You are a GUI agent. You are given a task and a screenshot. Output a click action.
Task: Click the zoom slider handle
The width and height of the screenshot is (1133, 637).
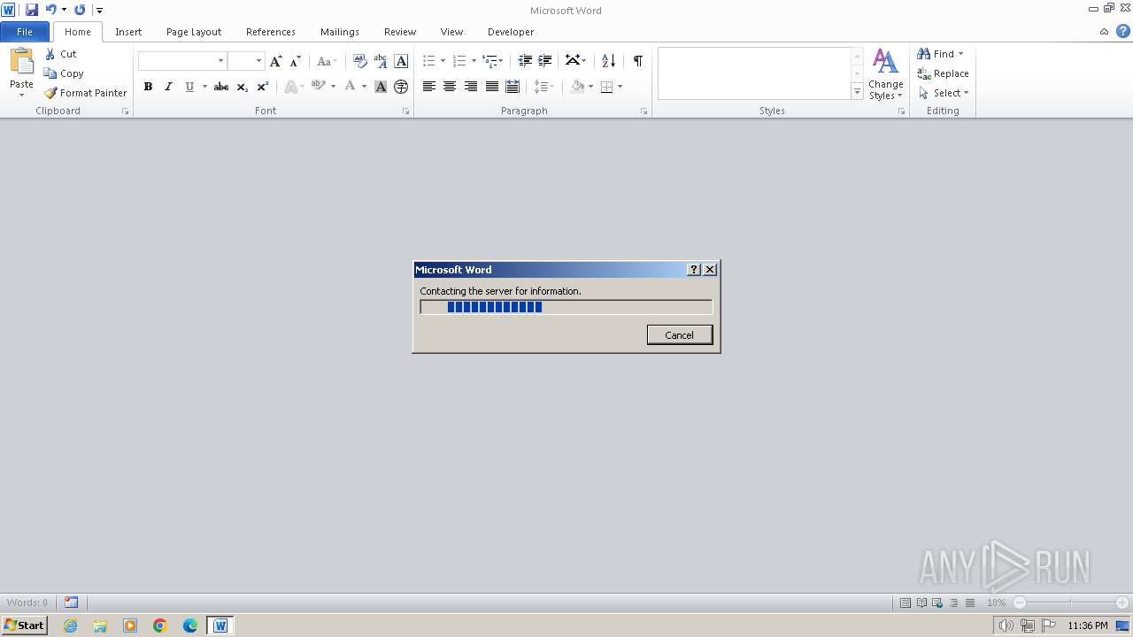click(1070, 602)
